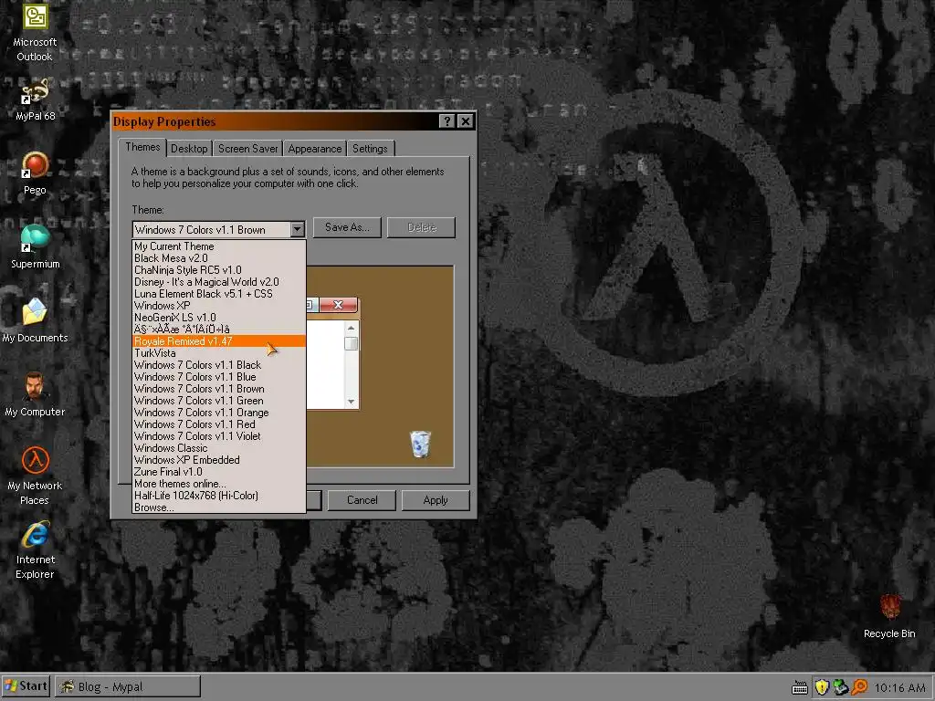Choose Windows 7 Colors v1.1 Black
Screen dimensions: 935x701
(x=219, y=365)
